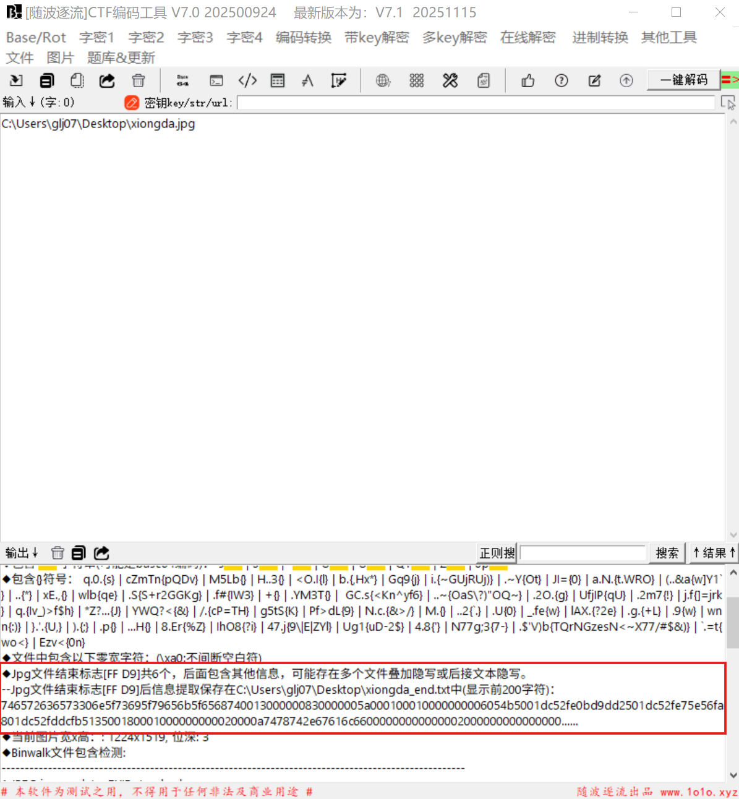739x799 pixels.
Task: Click the code brackets </> toolbar icon
Action: [247, 80]
